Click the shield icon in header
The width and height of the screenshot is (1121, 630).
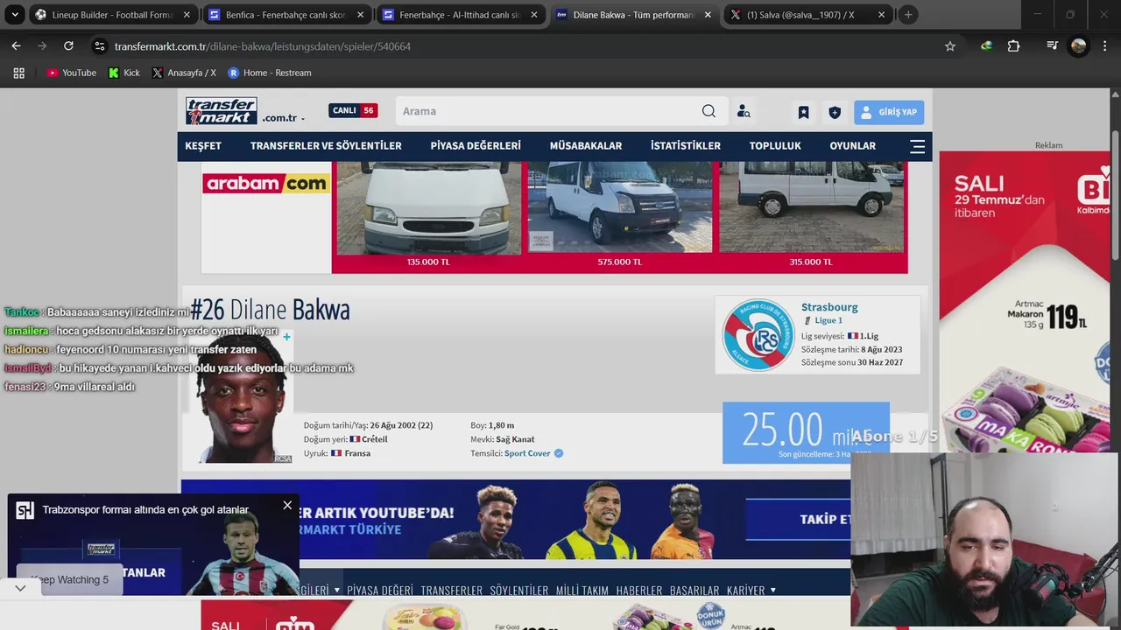(x=835, y=112)
